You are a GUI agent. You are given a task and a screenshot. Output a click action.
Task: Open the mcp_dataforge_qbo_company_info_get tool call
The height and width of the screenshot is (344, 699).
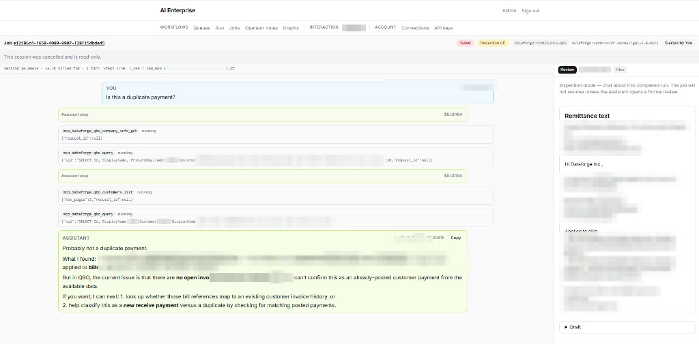276,134
